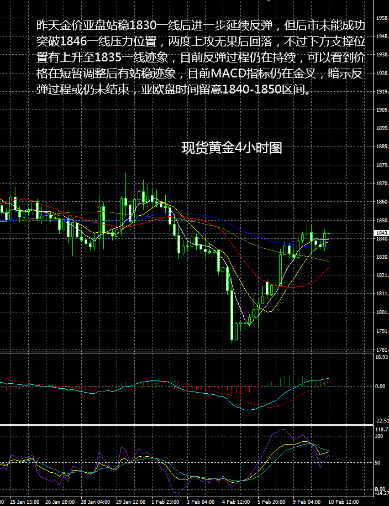Click the oscillator scale label 50
The height and width of the screenshot is (506, 389).
click(x=377, y=463)
